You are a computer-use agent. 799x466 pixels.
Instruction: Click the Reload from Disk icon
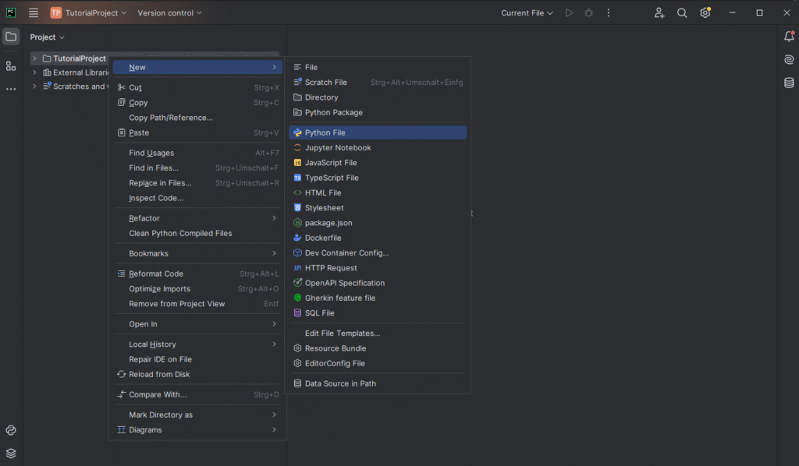(x=121, y=374)
